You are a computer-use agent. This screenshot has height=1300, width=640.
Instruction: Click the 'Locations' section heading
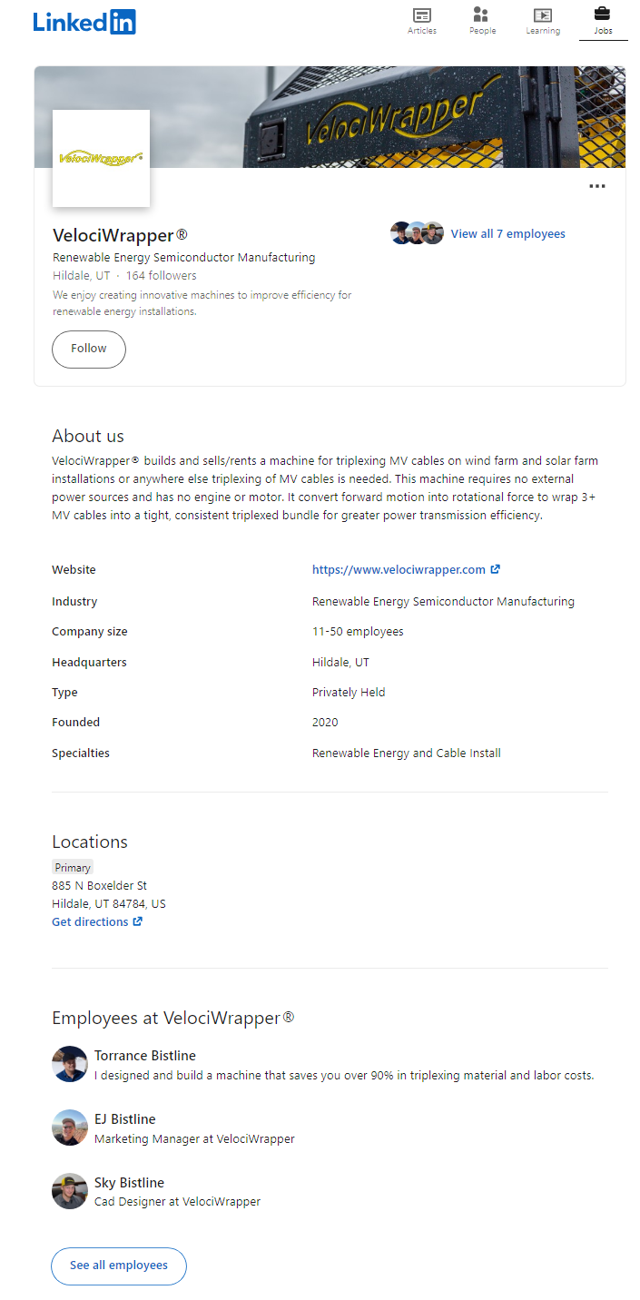click(x=90, y=842)
